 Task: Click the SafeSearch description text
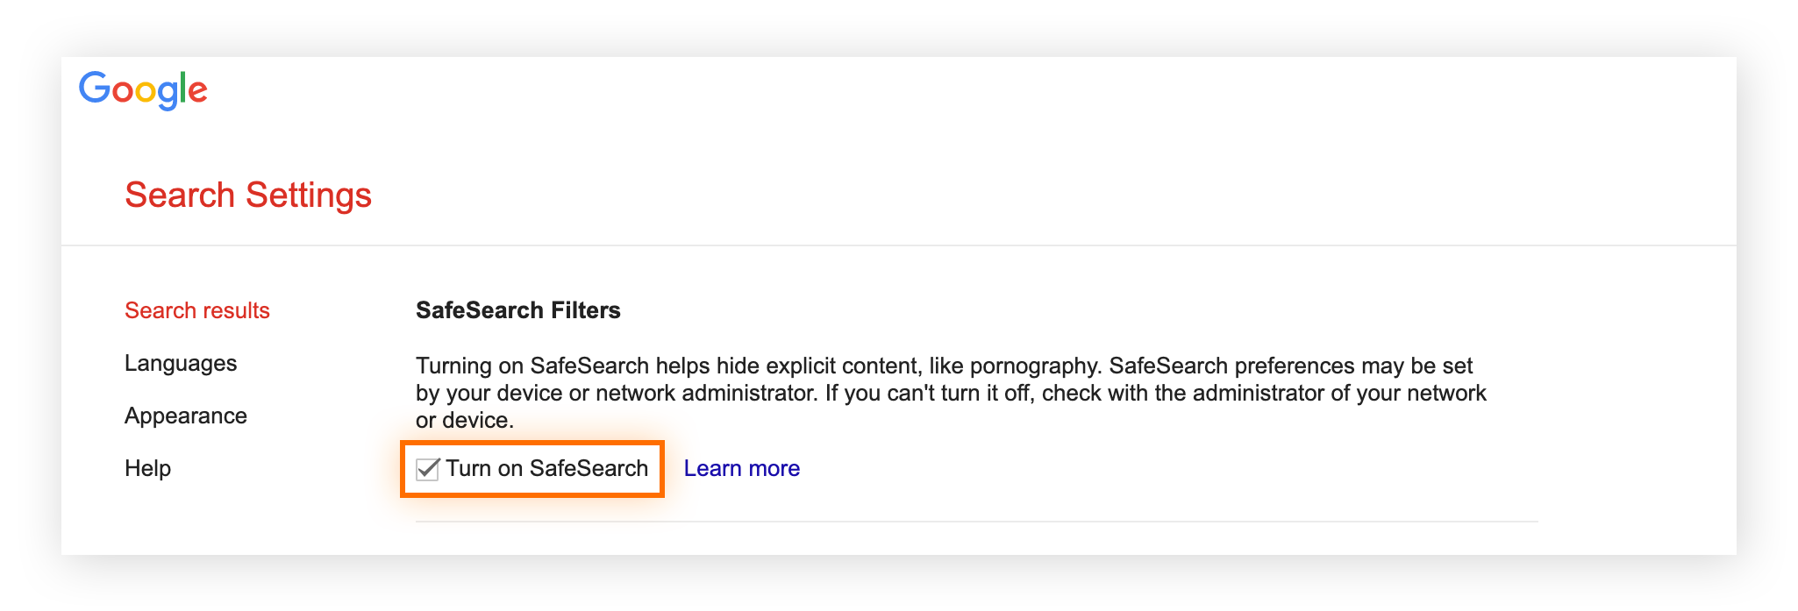947,393
